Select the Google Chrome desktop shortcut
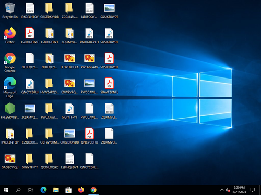 click(10, 62)
